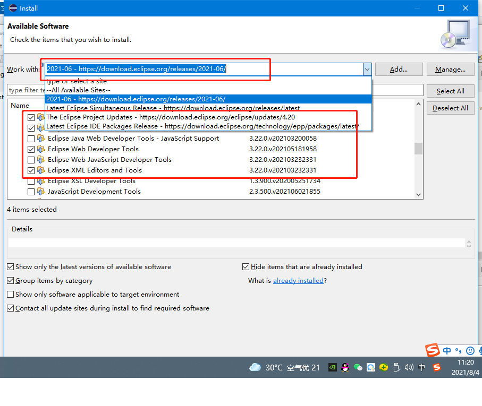Open the already installed link
The width and height of the screenshot is (482, 406).
coord(298,281)
